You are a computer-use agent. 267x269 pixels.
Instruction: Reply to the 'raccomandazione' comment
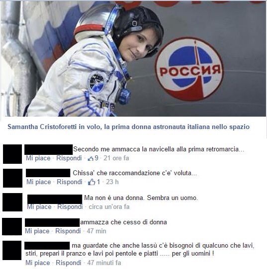70,182
